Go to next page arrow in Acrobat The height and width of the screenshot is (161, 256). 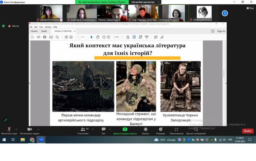click(71, 37)
